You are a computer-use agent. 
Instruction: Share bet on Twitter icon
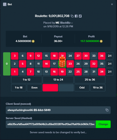pyautogui.click(x=80, y=16)
